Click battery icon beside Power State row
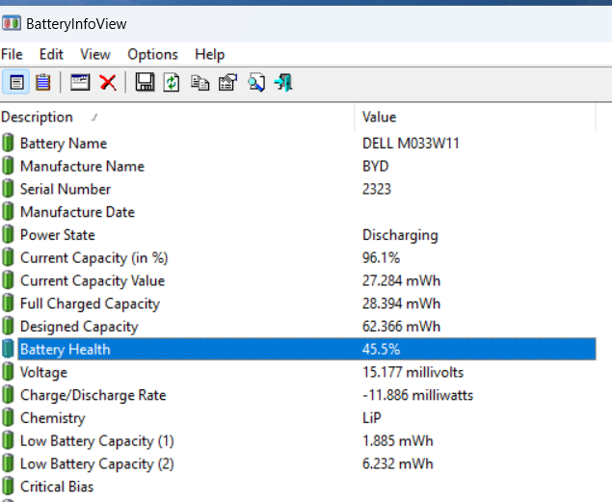The height and width of the screenshot is (502, 612). pyautogui.click(x=8, y=234)
